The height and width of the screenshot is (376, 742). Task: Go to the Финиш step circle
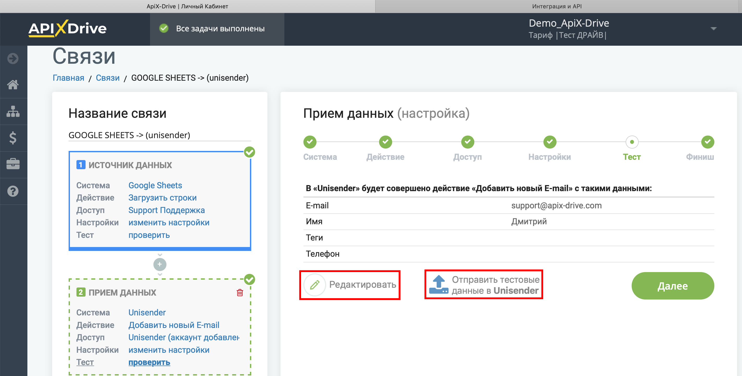point(708,142)
